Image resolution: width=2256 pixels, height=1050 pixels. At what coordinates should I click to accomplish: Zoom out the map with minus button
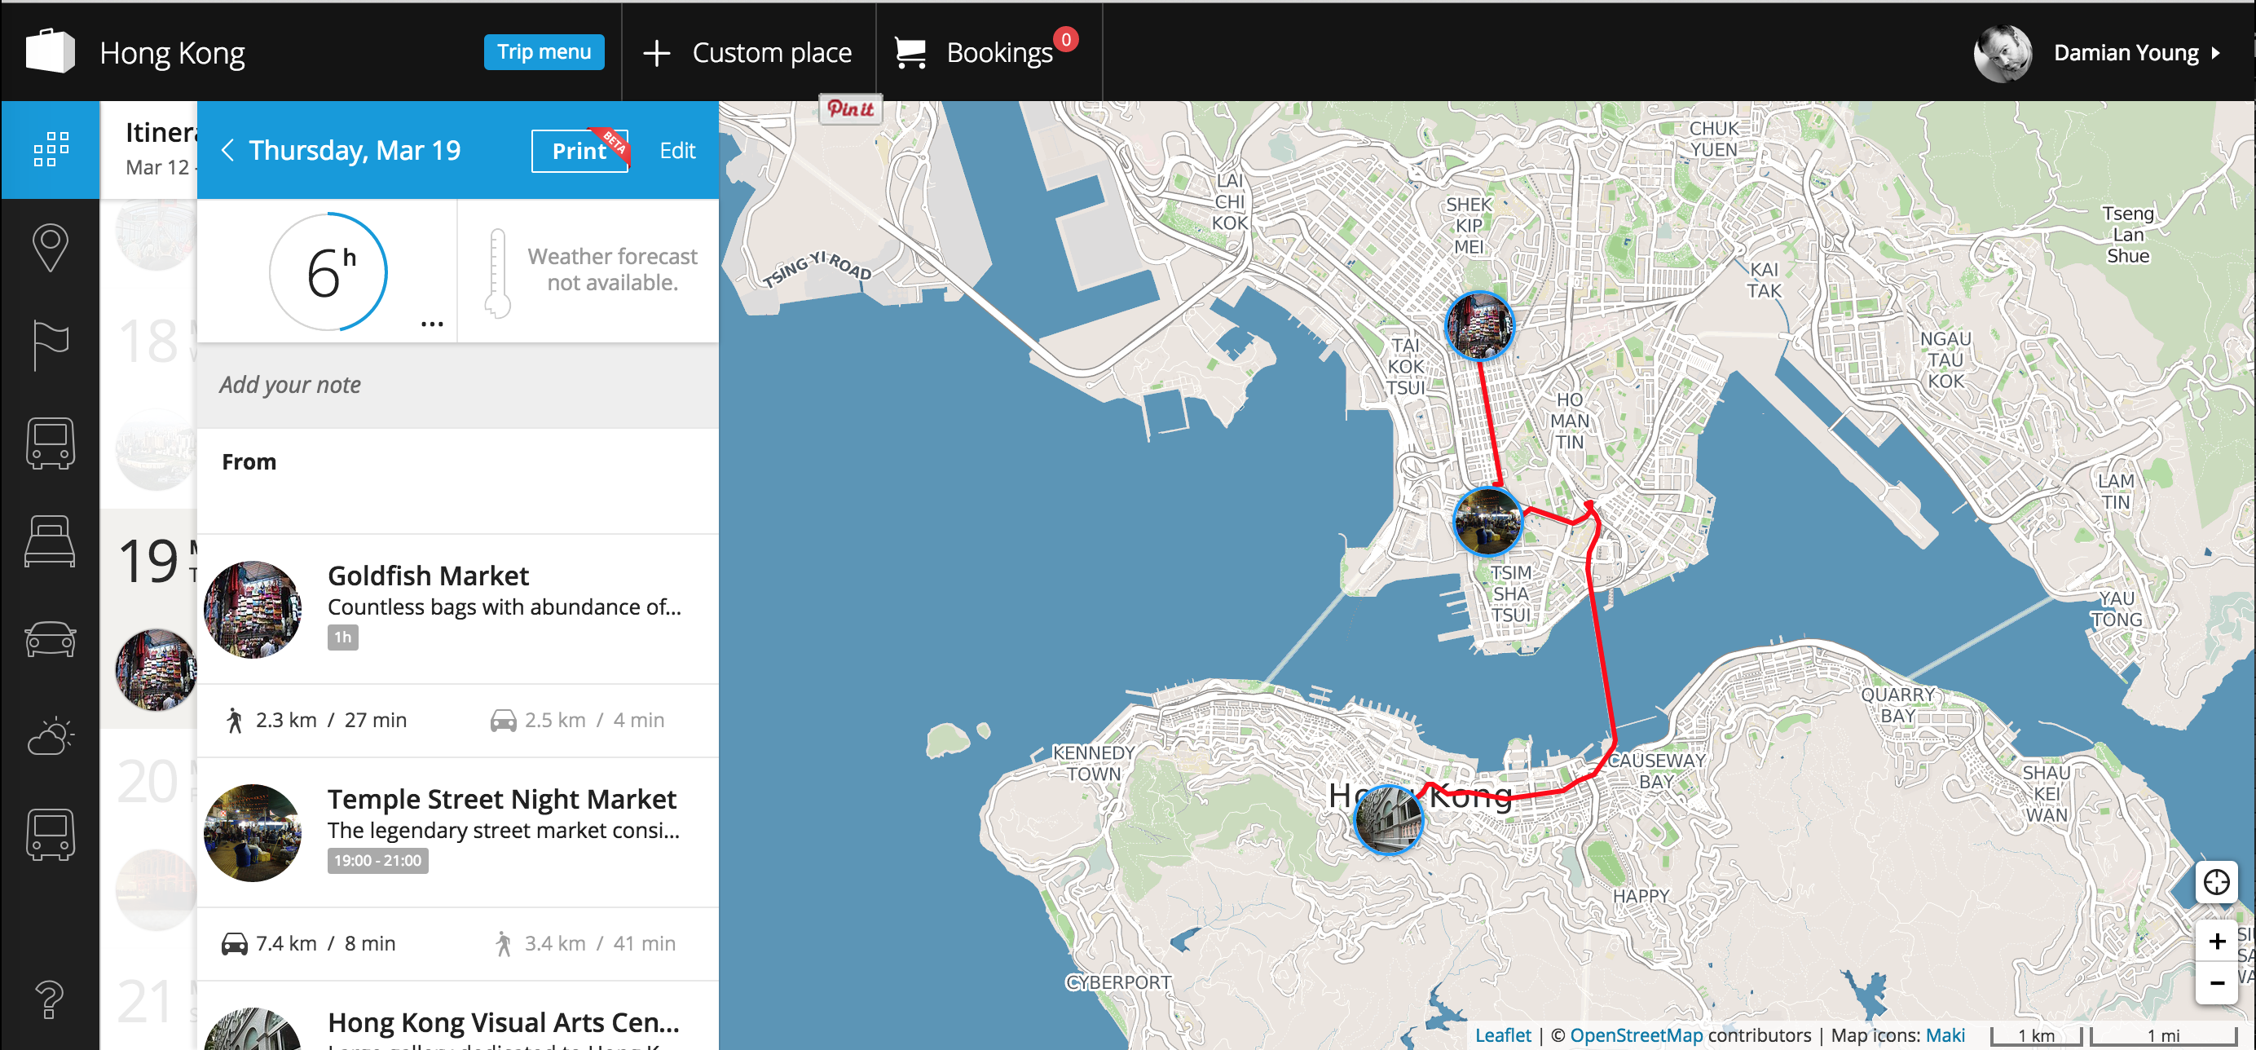(x=2217, y=982)
